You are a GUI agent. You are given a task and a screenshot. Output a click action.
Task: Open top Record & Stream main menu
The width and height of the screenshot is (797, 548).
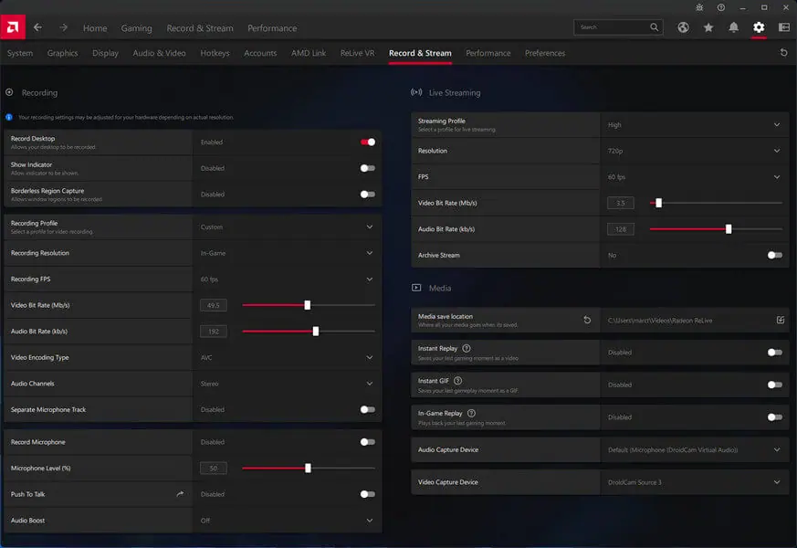200,28
